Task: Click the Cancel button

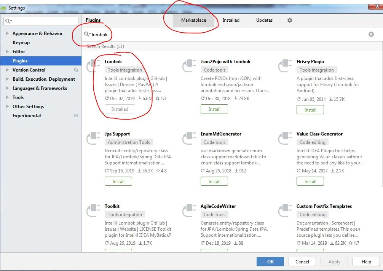Action: coord(302,262)
